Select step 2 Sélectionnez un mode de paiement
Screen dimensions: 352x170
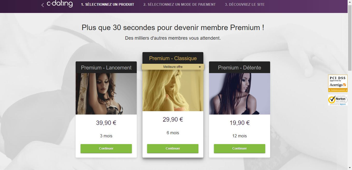179,4
